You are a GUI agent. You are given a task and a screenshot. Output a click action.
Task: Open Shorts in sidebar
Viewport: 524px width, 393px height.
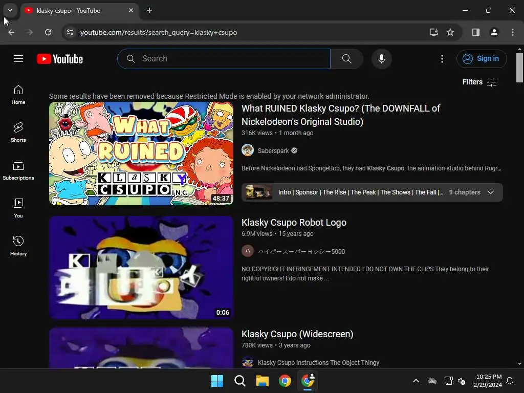(x=18, y=133)
